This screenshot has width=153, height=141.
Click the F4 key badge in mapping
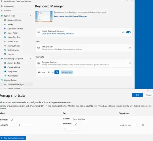pos(57,72)
